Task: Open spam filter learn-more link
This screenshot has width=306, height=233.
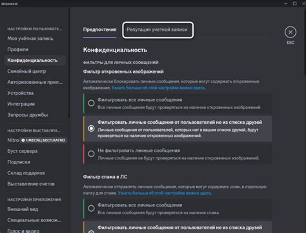Action: pos(165,193)
